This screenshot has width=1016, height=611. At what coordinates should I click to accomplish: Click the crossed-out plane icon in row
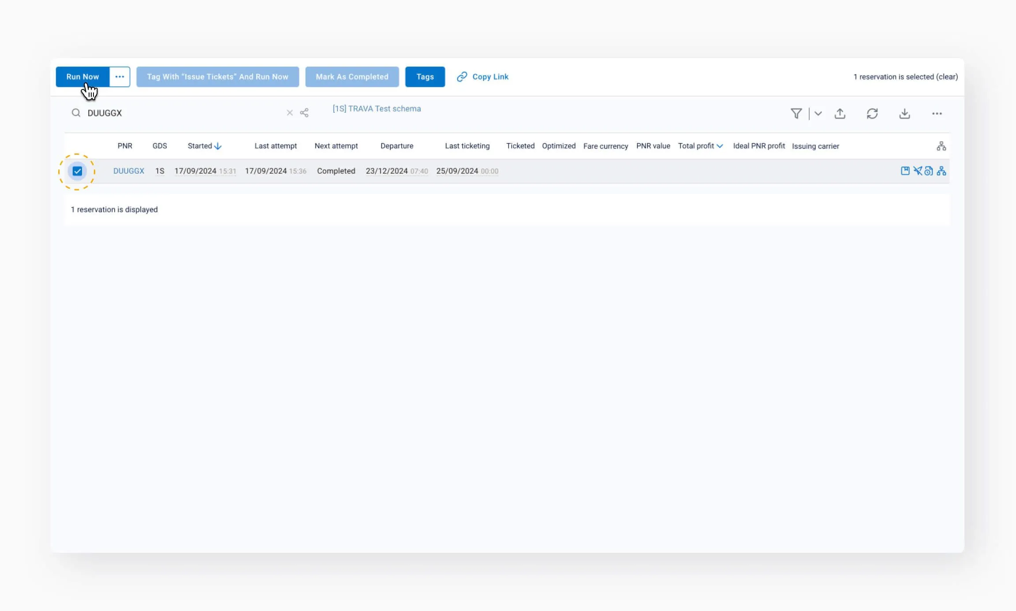(x=918, y=171)
